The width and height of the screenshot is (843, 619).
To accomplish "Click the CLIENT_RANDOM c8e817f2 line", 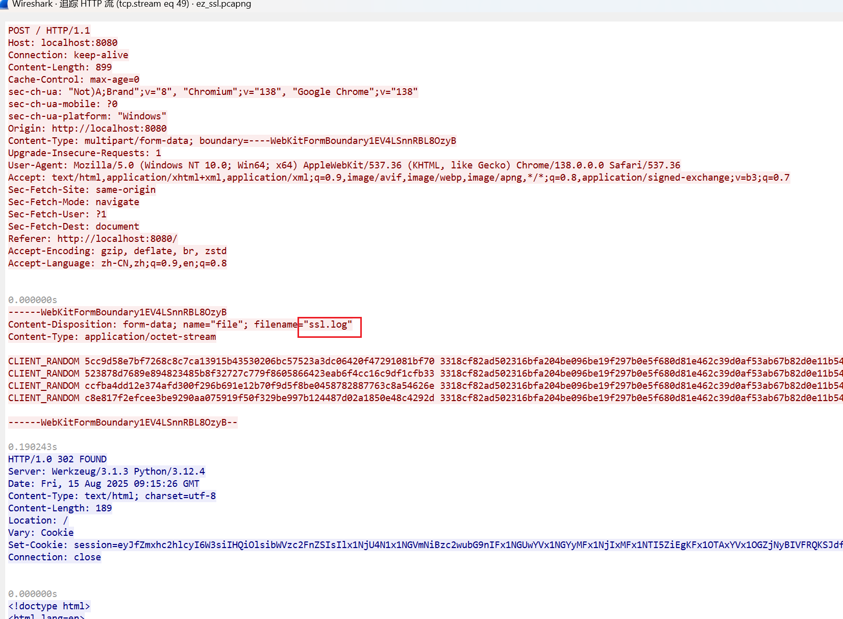I will [x=221, y=398].
